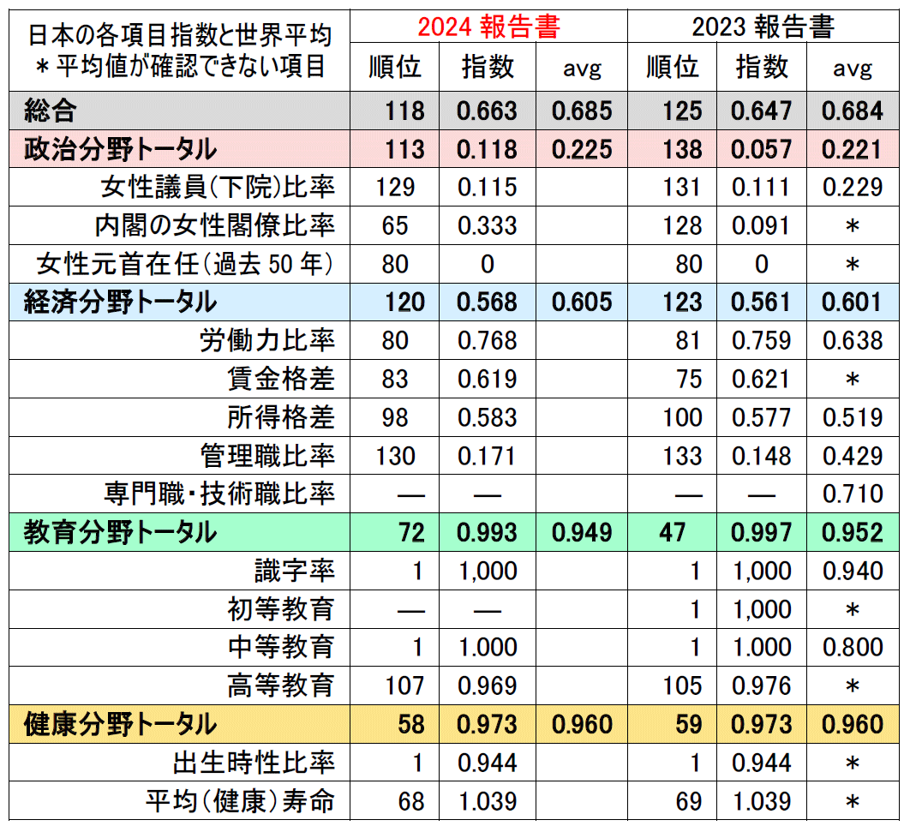Select the "0.976" index cell
The image size is (910, 832).
coord(762,686)
